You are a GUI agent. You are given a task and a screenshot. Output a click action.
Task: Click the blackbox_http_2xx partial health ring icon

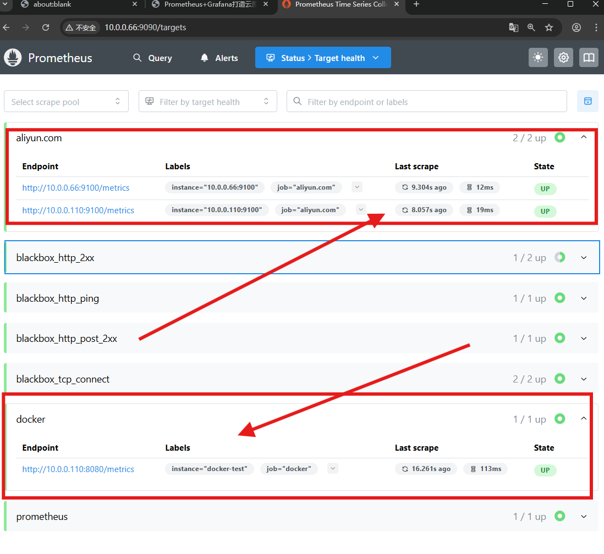pos(559,257)
